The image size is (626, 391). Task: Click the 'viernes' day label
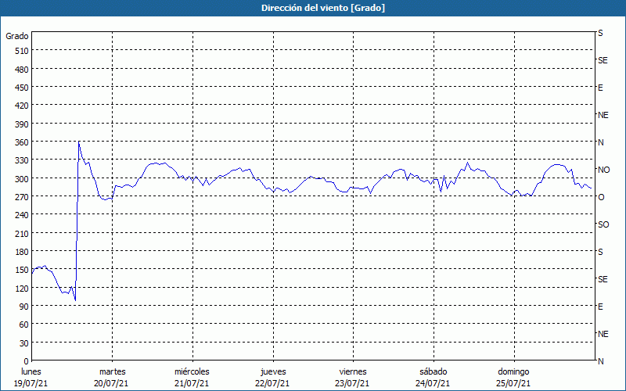[x=353, y=372]
